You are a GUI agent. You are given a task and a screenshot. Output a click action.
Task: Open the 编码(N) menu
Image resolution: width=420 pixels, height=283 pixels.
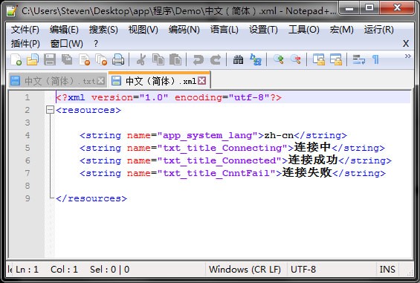[184, 30]
